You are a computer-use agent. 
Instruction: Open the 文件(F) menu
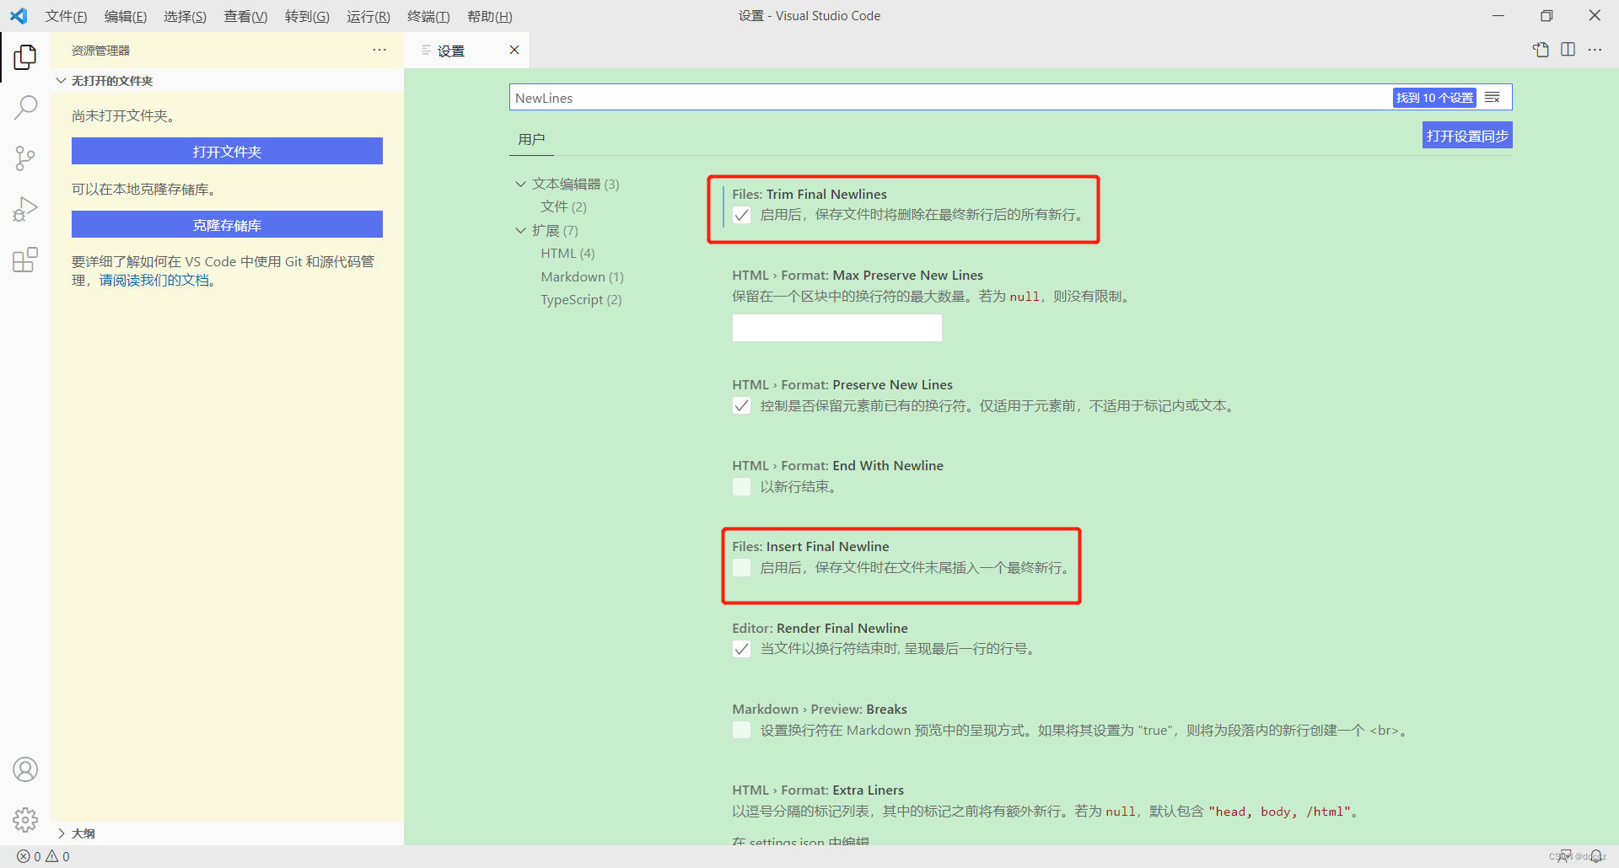(x=66, y=16)
